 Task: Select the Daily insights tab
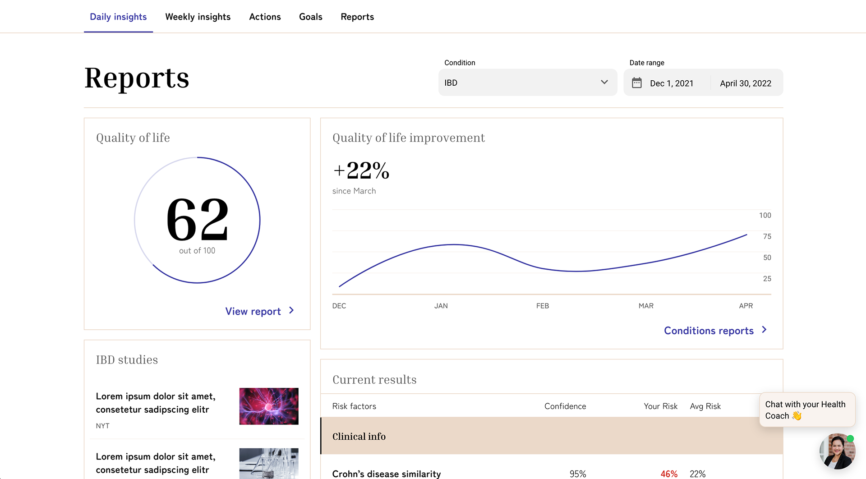click(x=118, y=17)
